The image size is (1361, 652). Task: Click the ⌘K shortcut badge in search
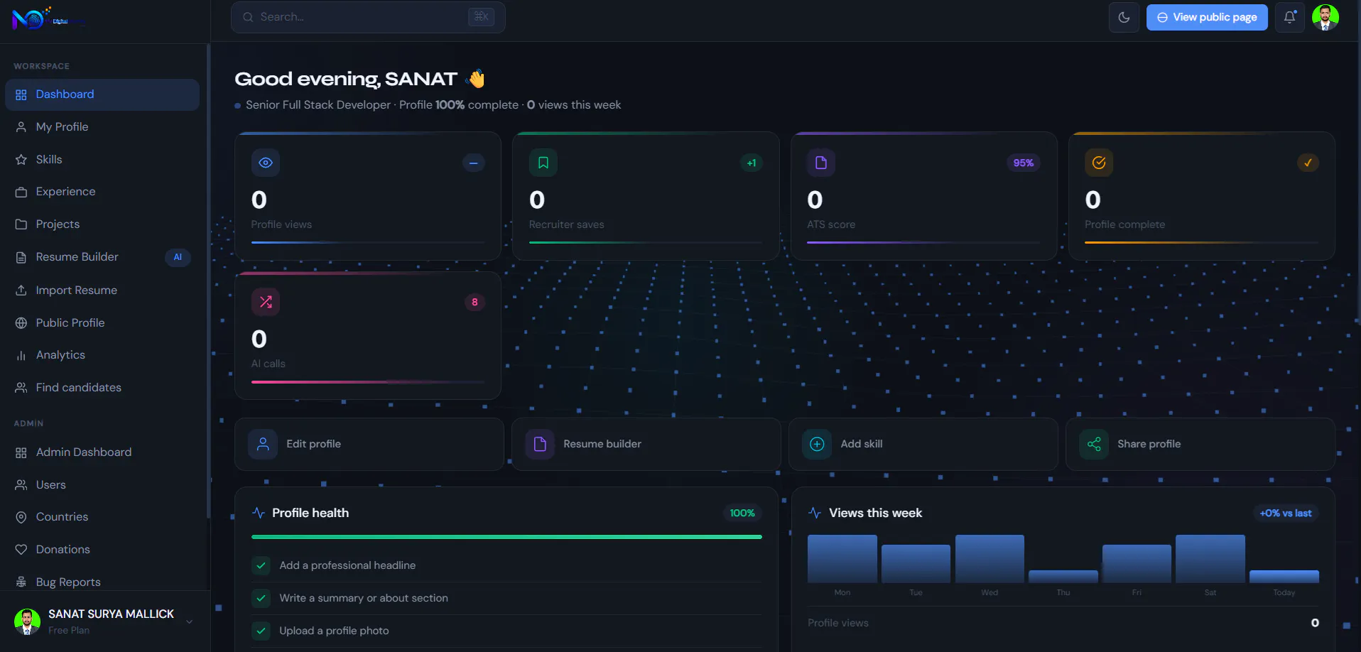tap(481, 17)
